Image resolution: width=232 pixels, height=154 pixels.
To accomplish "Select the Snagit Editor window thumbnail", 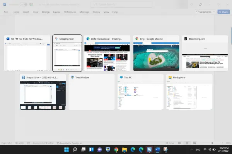I will [x=43, y=92].
